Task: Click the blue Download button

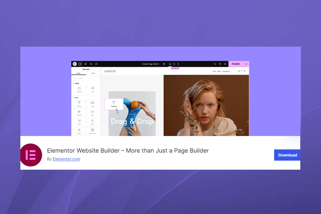Action: (x=287, y=155)
